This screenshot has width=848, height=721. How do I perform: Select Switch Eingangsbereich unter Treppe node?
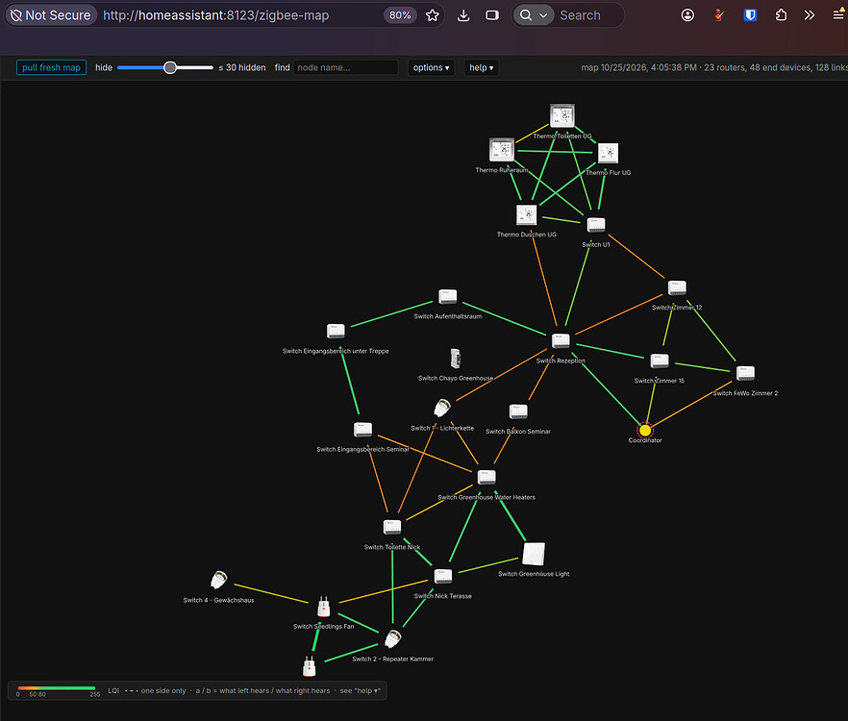click(336, 331)
